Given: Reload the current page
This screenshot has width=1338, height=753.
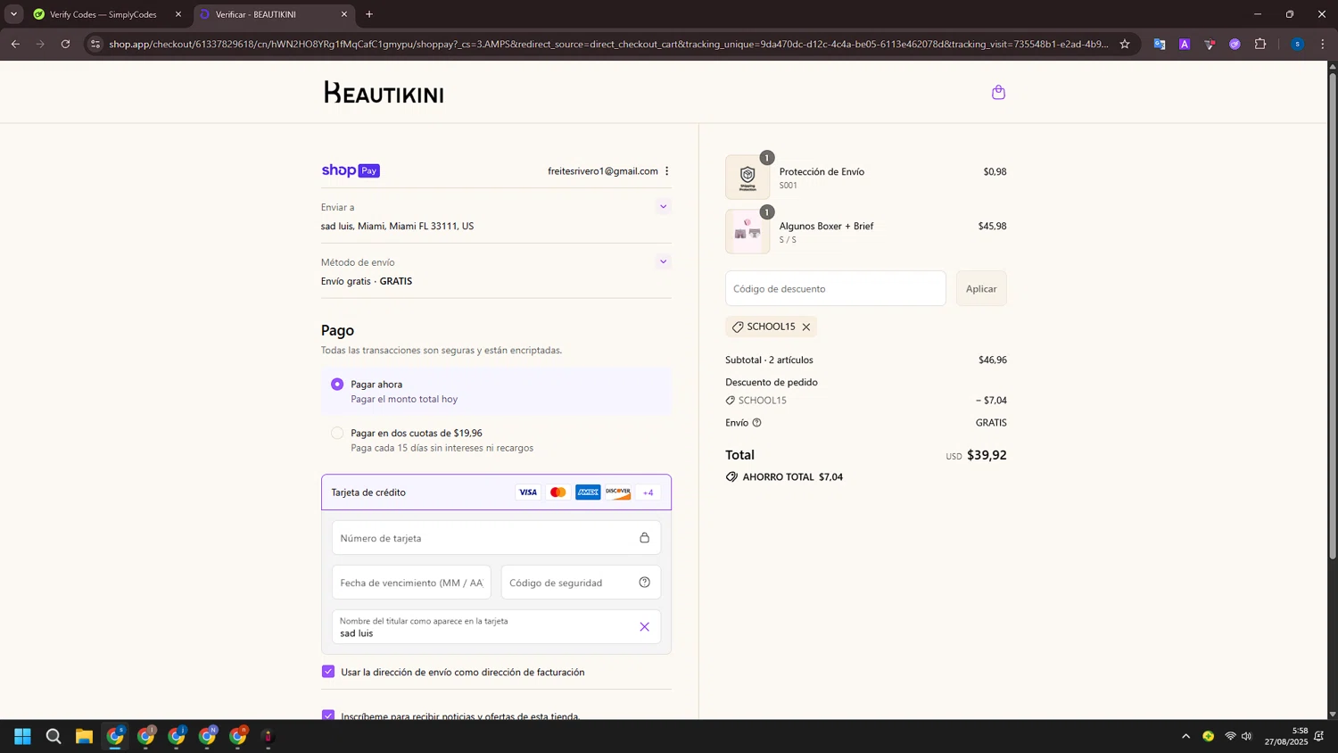Looking at the screenshot, I should pos(65,44).
